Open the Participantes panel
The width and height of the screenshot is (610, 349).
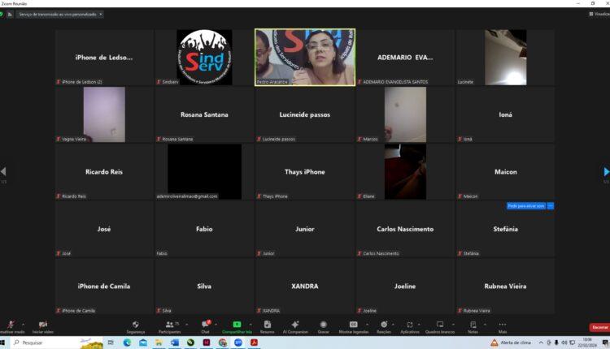(170, 326)
